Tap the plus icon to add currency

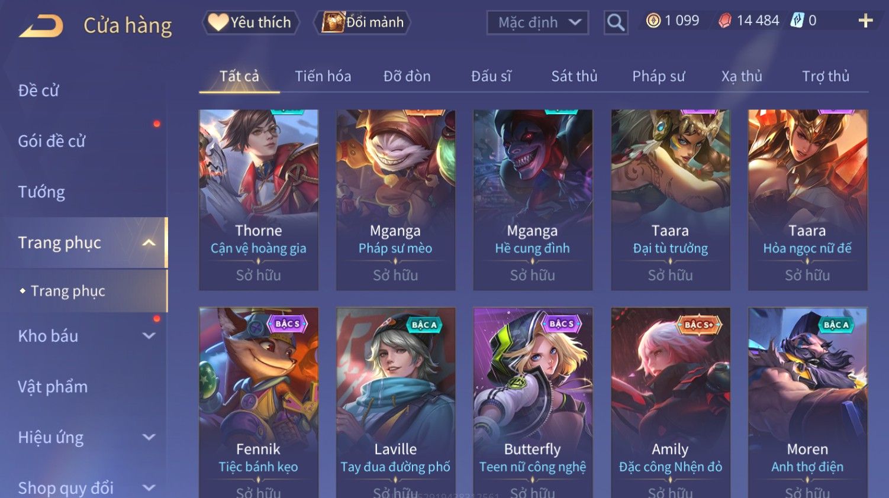(865, 21)
